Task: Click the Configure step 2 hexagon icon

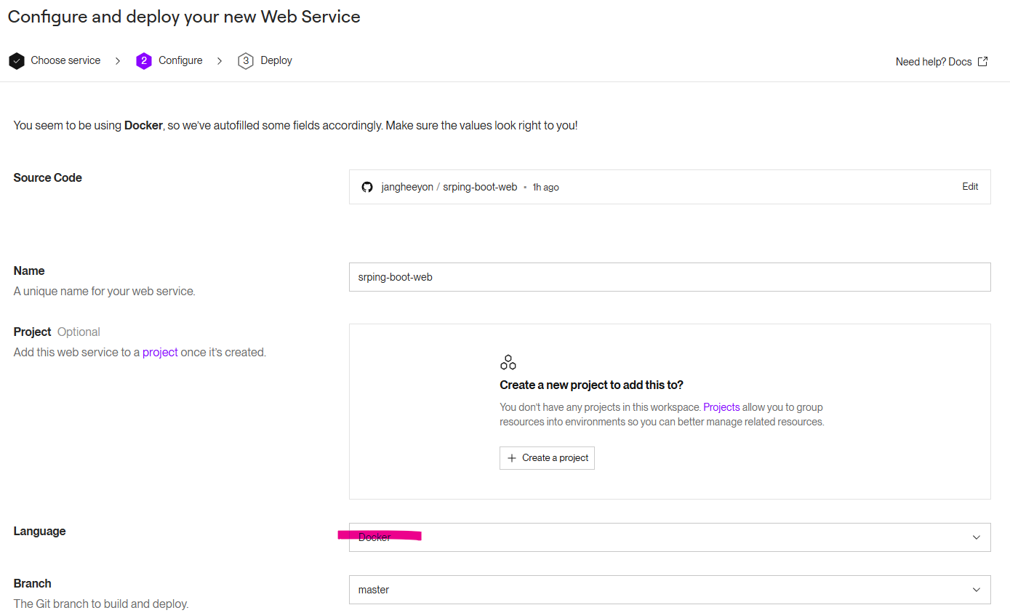Action: tap(144, 61)
